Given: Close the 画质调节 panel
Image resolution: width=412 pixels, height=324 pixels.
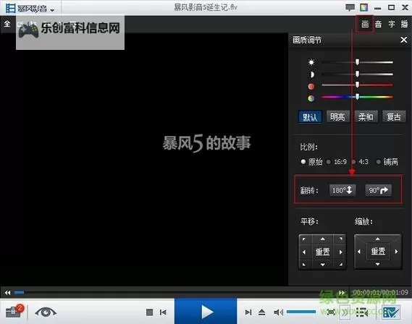Looking at the screenshot, I should pos(404,40).
